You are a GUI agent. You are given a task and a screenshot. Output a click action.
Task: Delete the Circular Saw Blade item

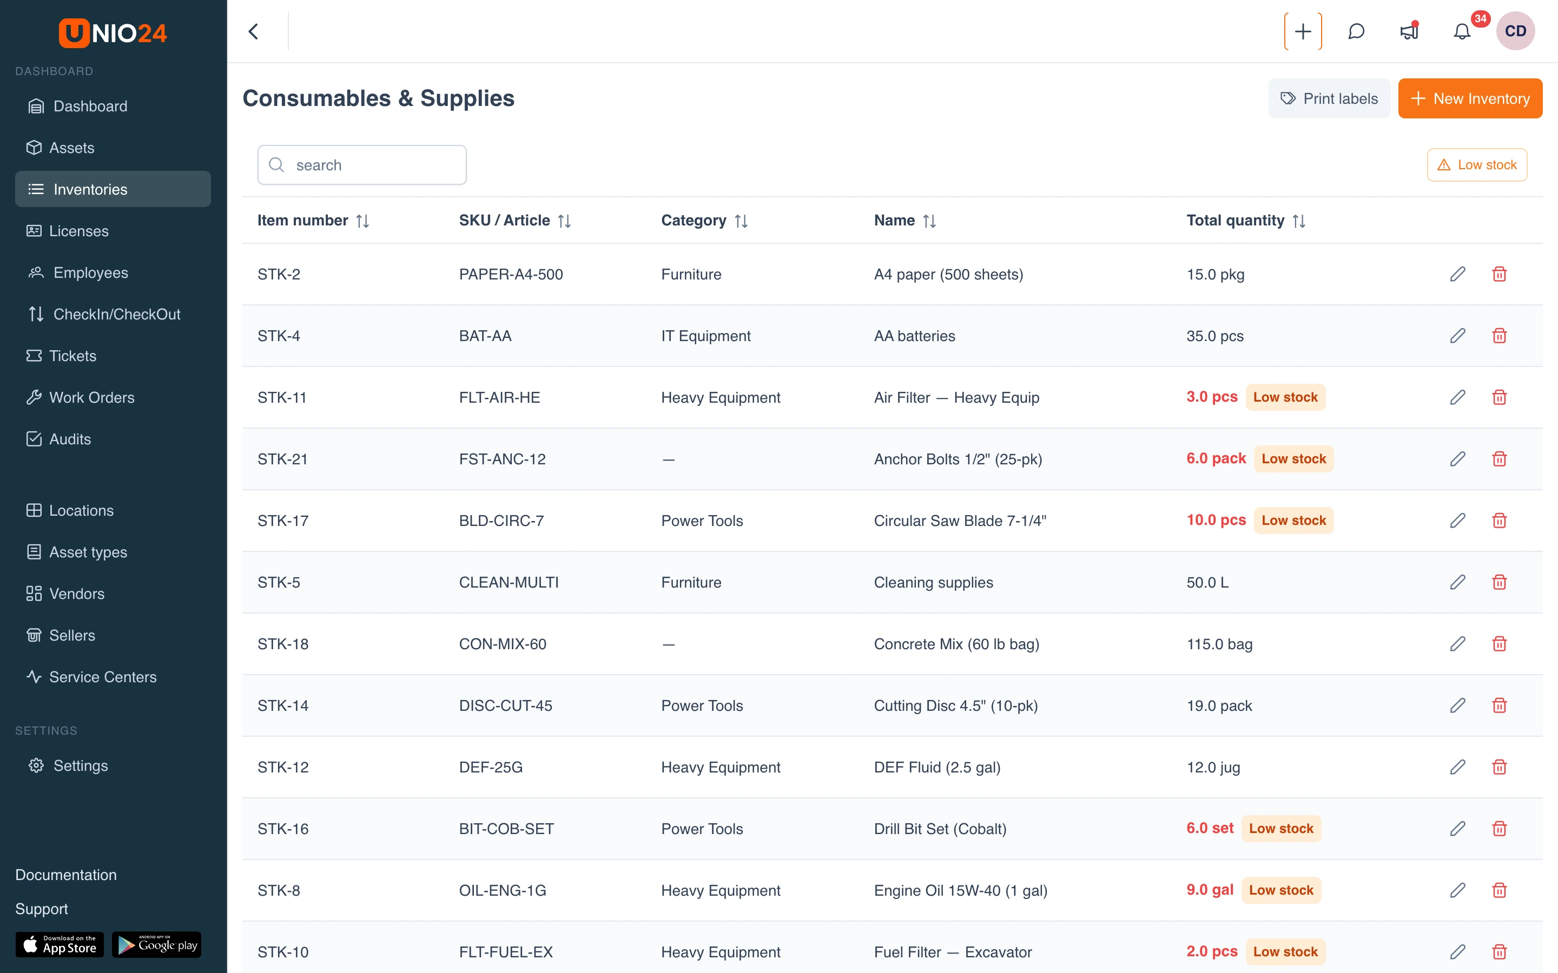[x=1500, y=521]
